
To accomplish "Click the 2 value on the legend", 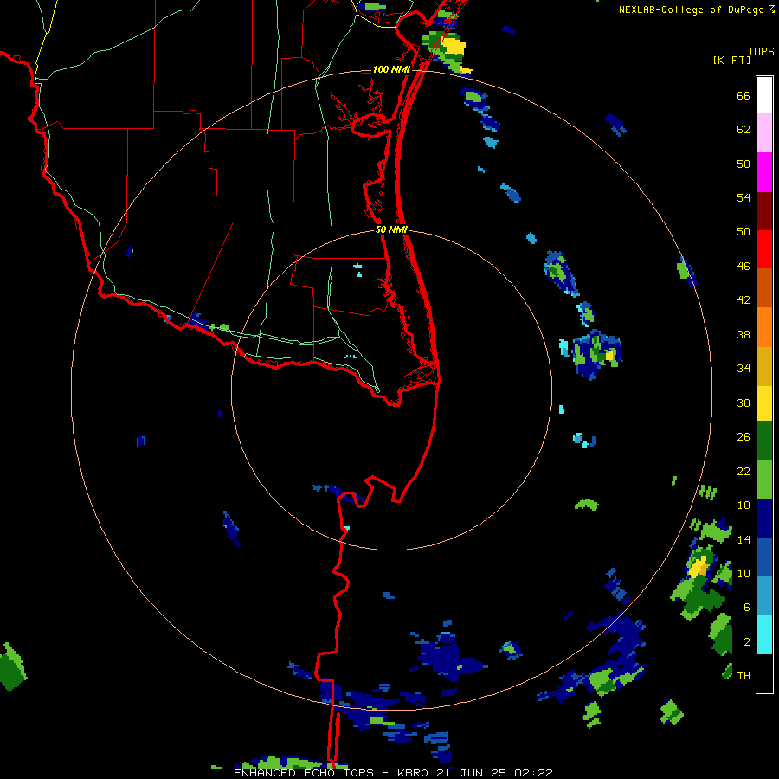I will (747, 642).
